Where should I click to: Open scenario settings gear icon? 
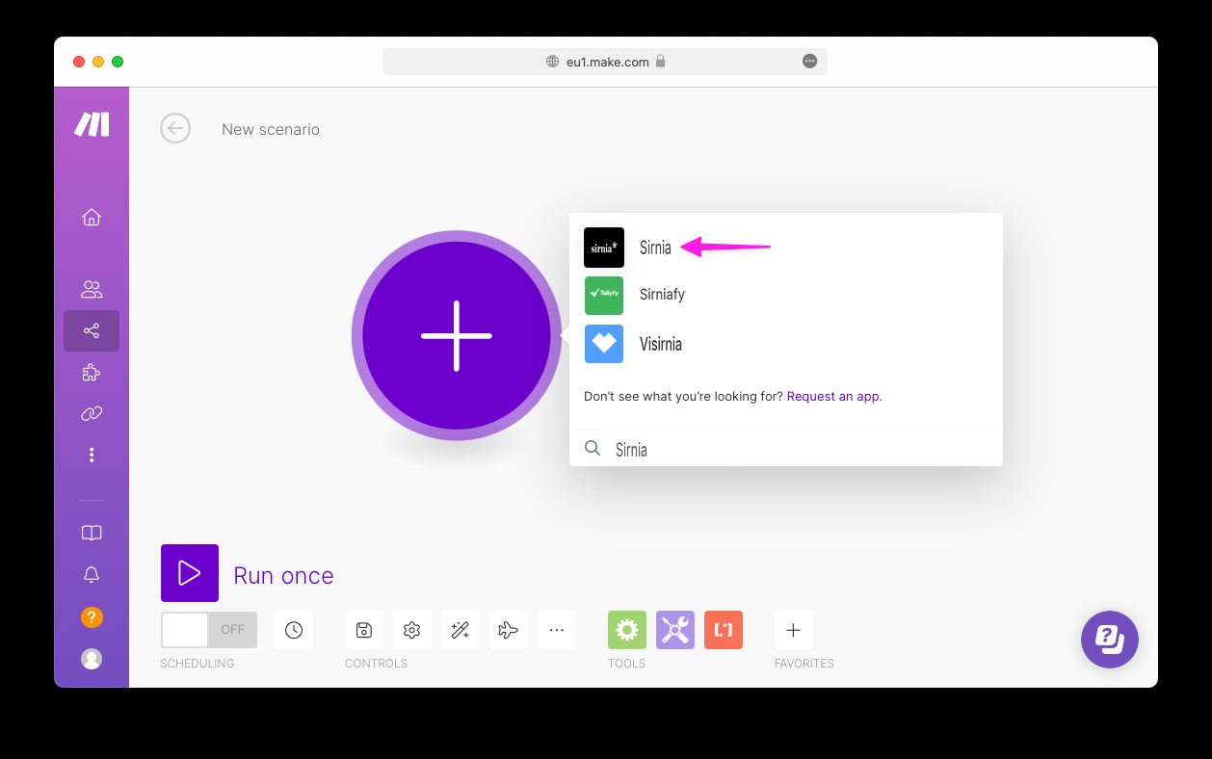point(412,630)
